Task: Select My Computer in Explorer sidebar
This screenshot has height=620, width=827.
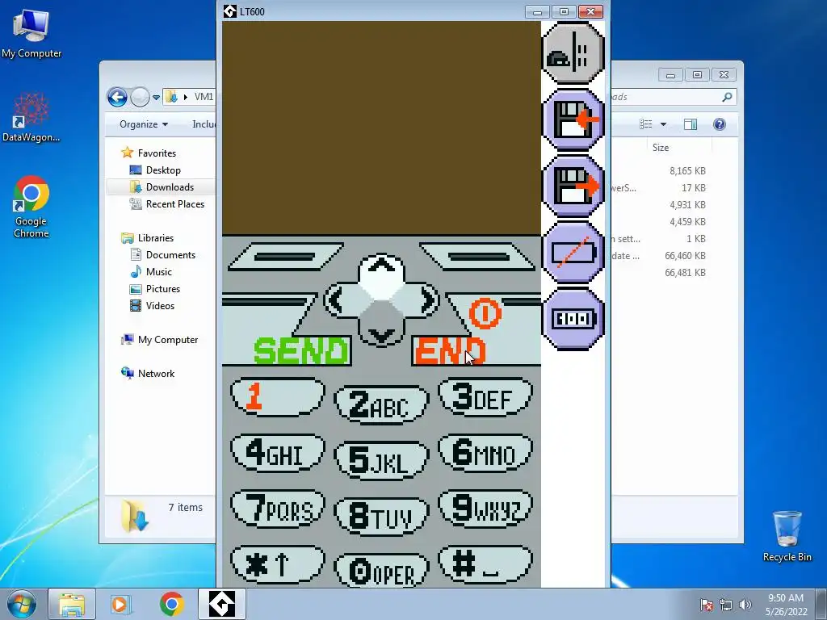Action: coord(168,340)
